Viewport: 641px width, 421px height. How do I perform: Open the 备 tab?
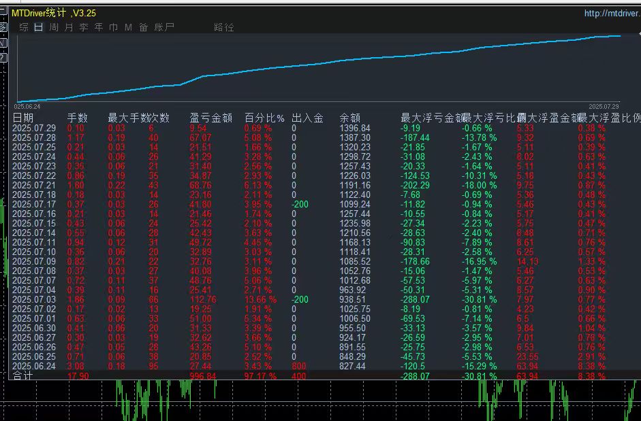[x=144, y=27]
